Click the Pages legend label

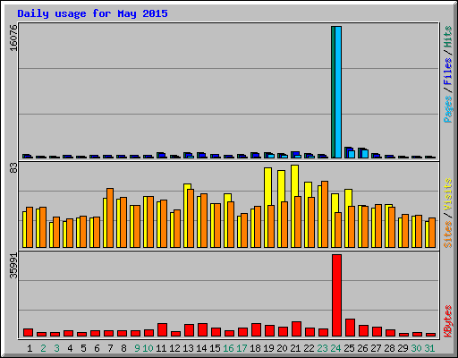point(447,109)
